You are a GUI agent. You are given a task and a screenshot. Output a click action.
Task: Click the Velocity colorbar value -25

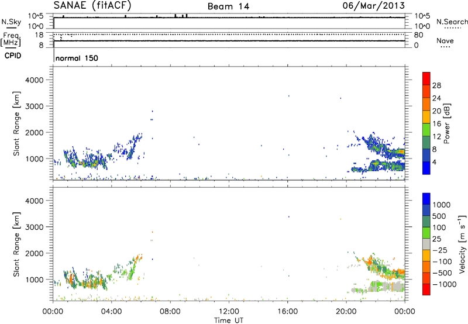click(x=439, y=250)
